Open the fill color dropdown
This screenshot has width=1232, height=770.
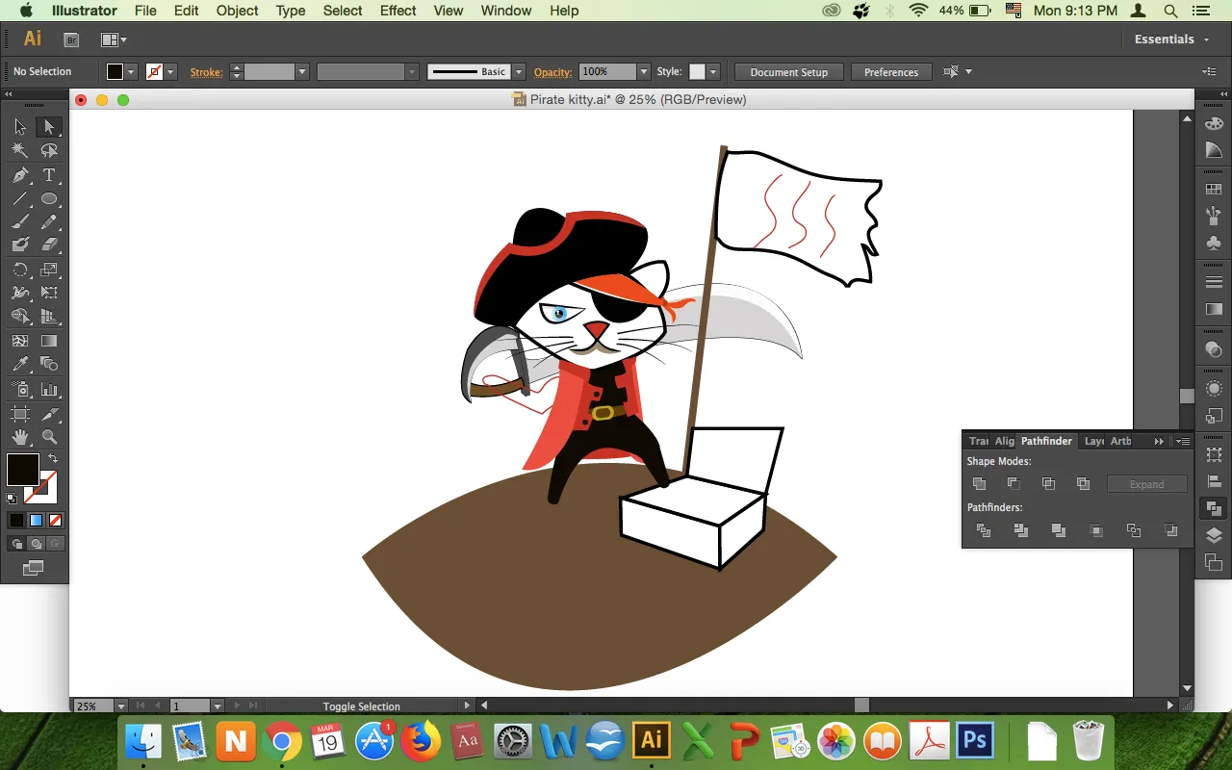pyautogui.click(x=131, y=72)
